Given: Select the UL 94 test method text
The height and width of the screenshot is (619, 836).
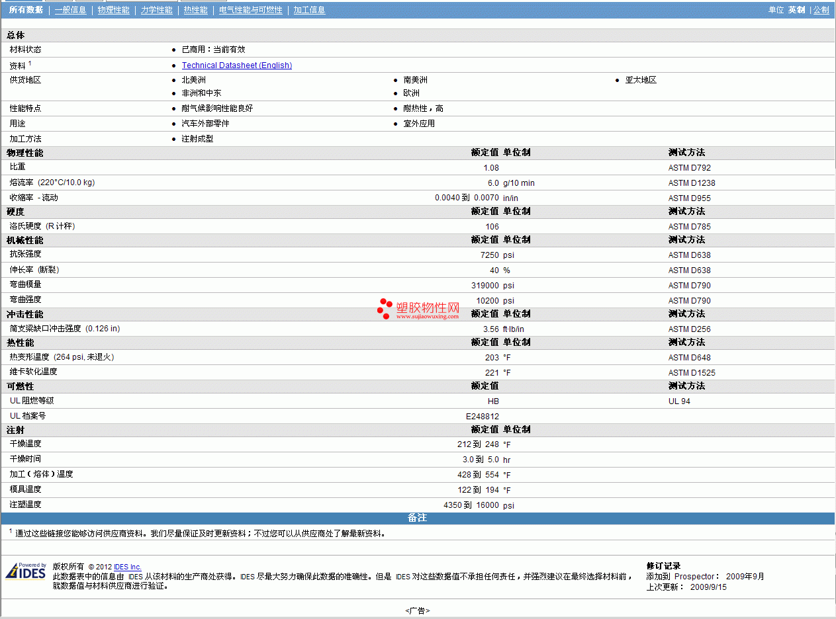Looking at the screenshot, I should 679,401.
